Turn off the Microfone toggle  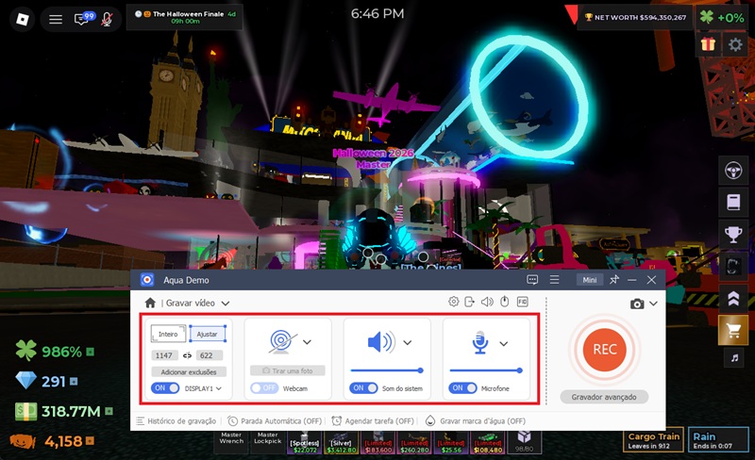click(x=462, y=387)
